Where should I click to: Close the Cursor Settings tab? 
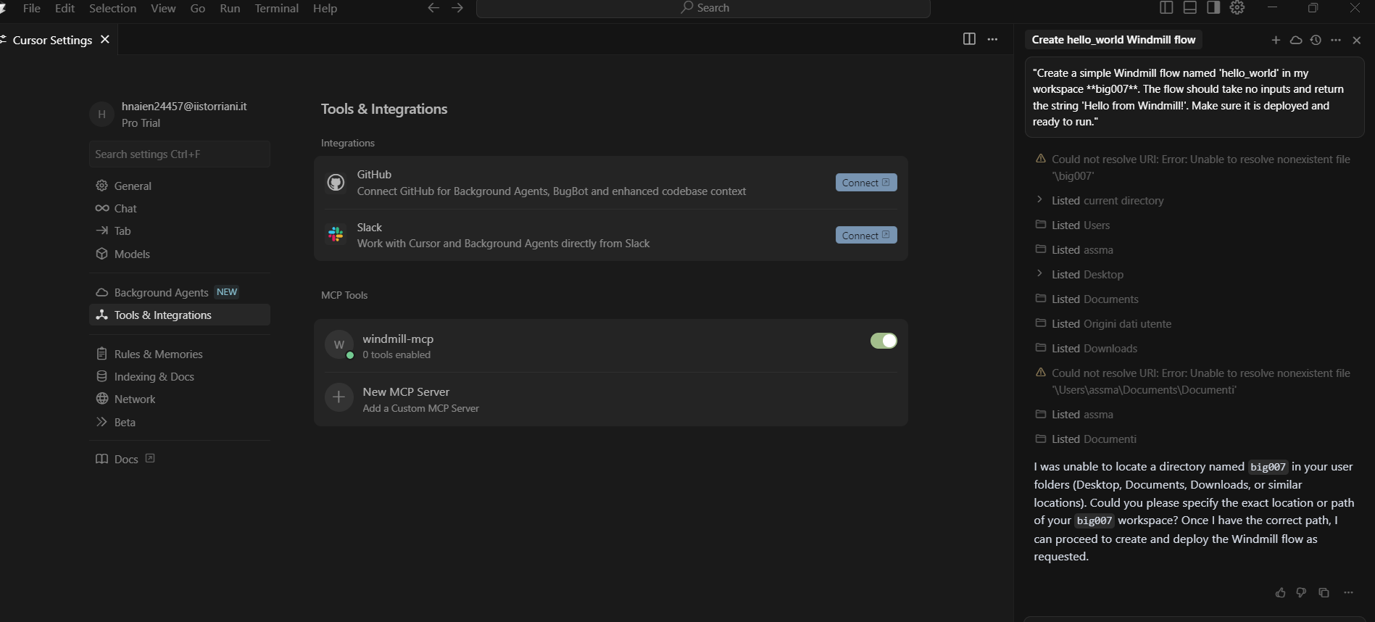[105, 39]
